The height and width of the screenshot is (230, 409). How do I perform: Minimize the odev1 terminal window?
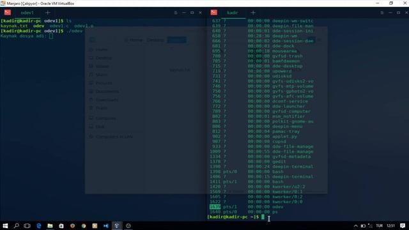[x=184, y=13]
